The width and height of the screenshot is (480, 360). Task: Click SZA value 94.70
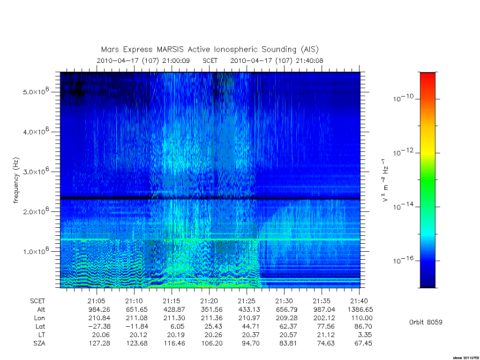click(251, 344)
